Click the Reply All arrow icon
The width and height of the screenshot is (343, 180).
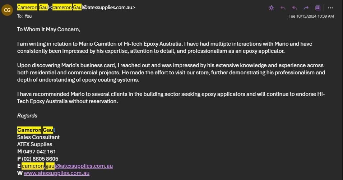point(295,8)
